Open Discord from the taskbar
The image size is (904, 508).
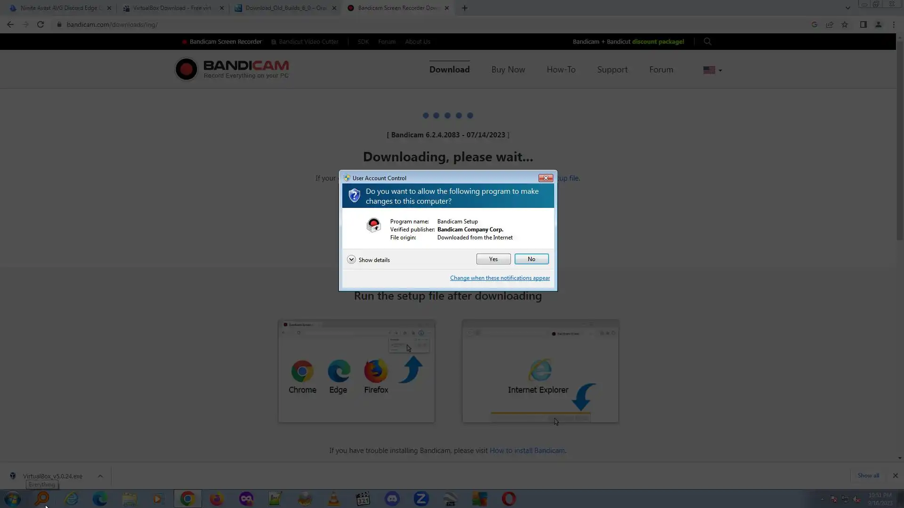(x=392, y=499)
